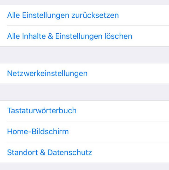Click the word "Datenschutz" in the last row
This screenshot has height=170, width=169.
[x=70, y=152]
